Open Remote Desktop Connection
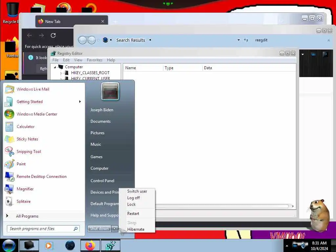This screenshot has width=336, height=252. pyautogui.click(x=44, y=176)
